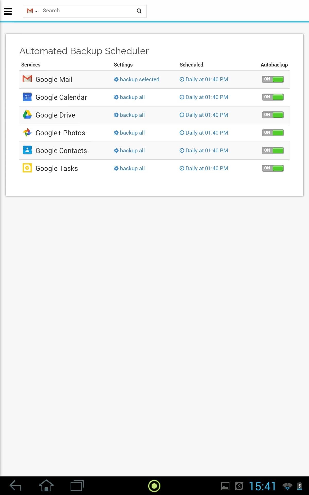Change Google Tasks 'Daily at 01:40 PM' schedule

[204, 168]
